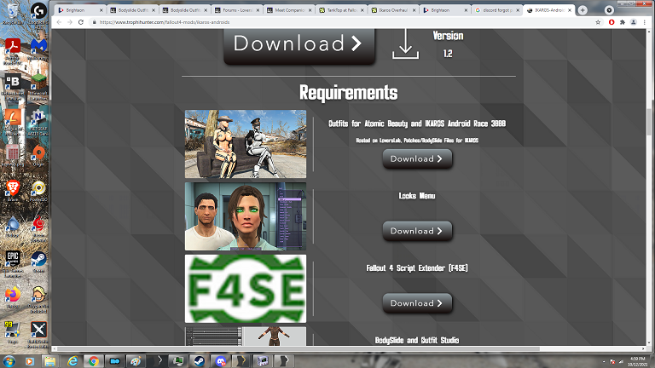
Task: Switch to the Meet Companion tab
Action: tap(288, 10)
